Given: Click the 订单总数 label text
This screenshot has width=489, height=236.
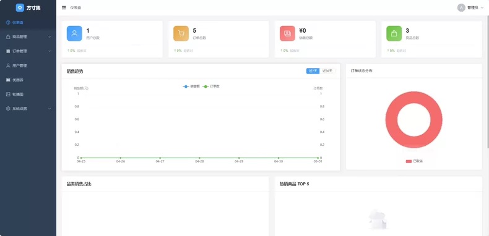Looking at the screenshot, I should (x=199, y=38).
